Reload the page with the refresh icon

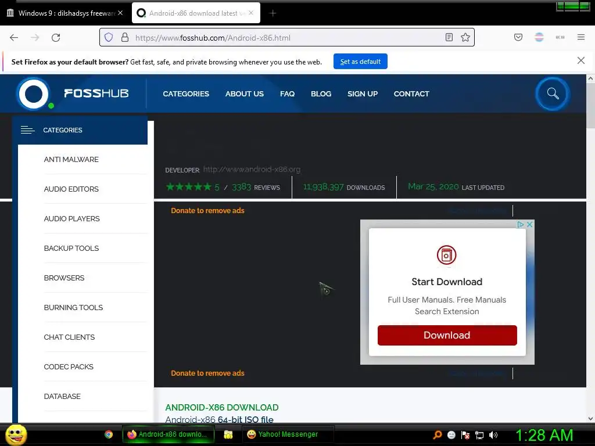[56, 38]
